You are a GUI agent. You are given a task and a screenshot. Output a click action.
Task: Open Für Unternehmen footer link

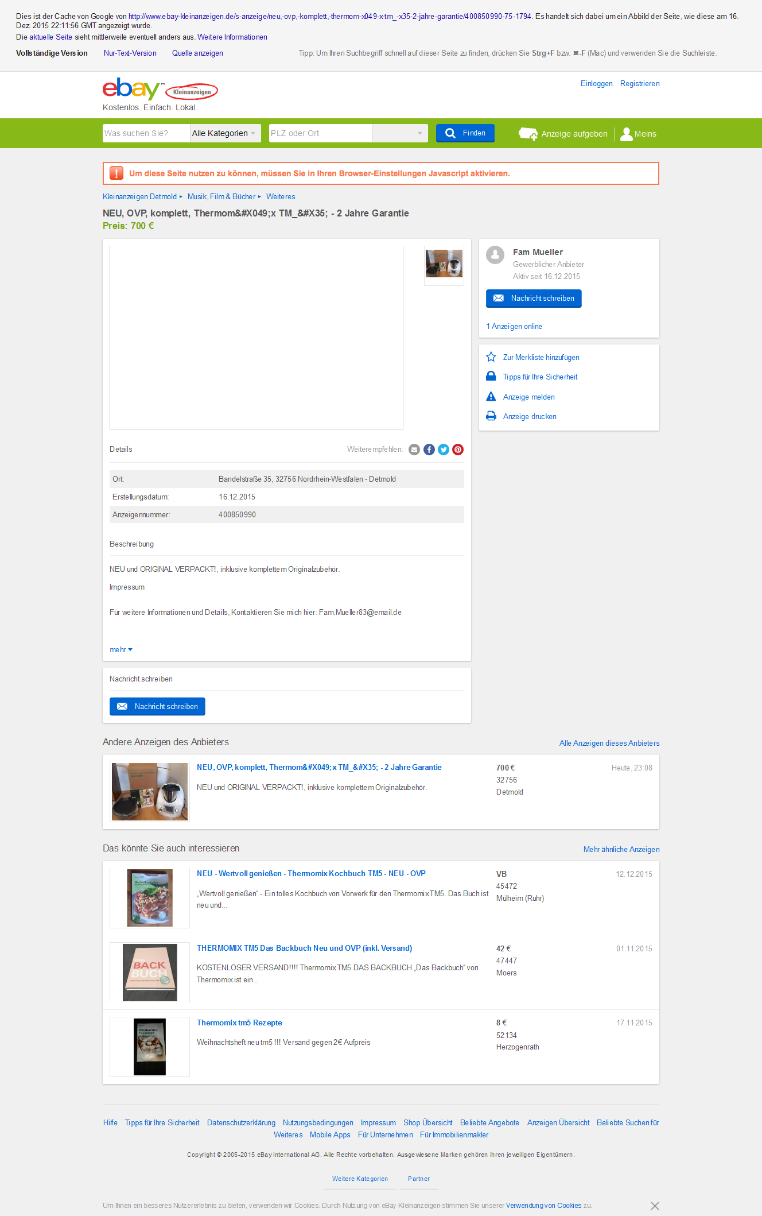[x=386, y=1135]
